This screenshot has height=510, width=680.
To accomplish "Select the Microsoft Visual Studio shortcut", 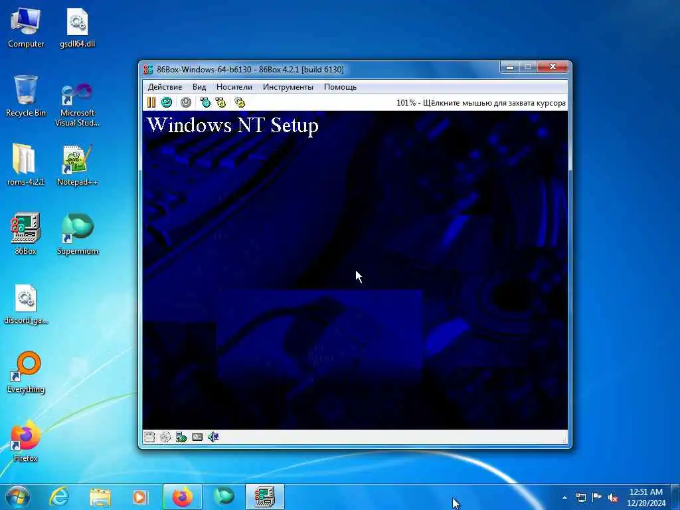I will click(x=77, y=104).
